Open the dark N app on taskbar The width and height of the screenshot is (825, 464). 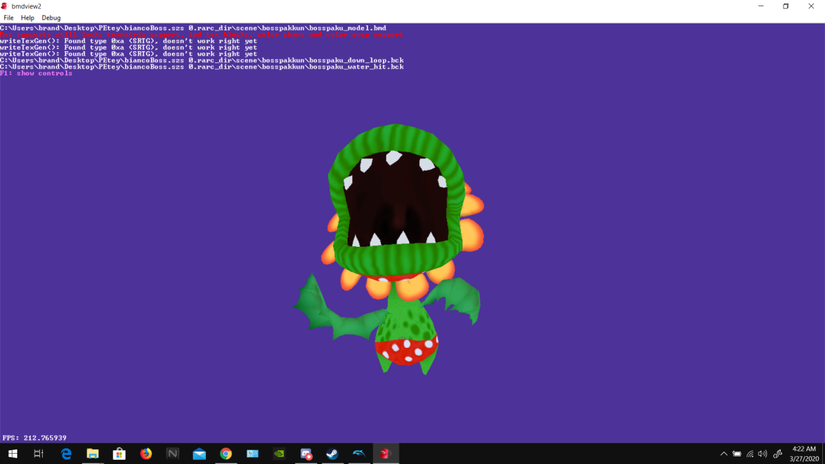(173, 454)
